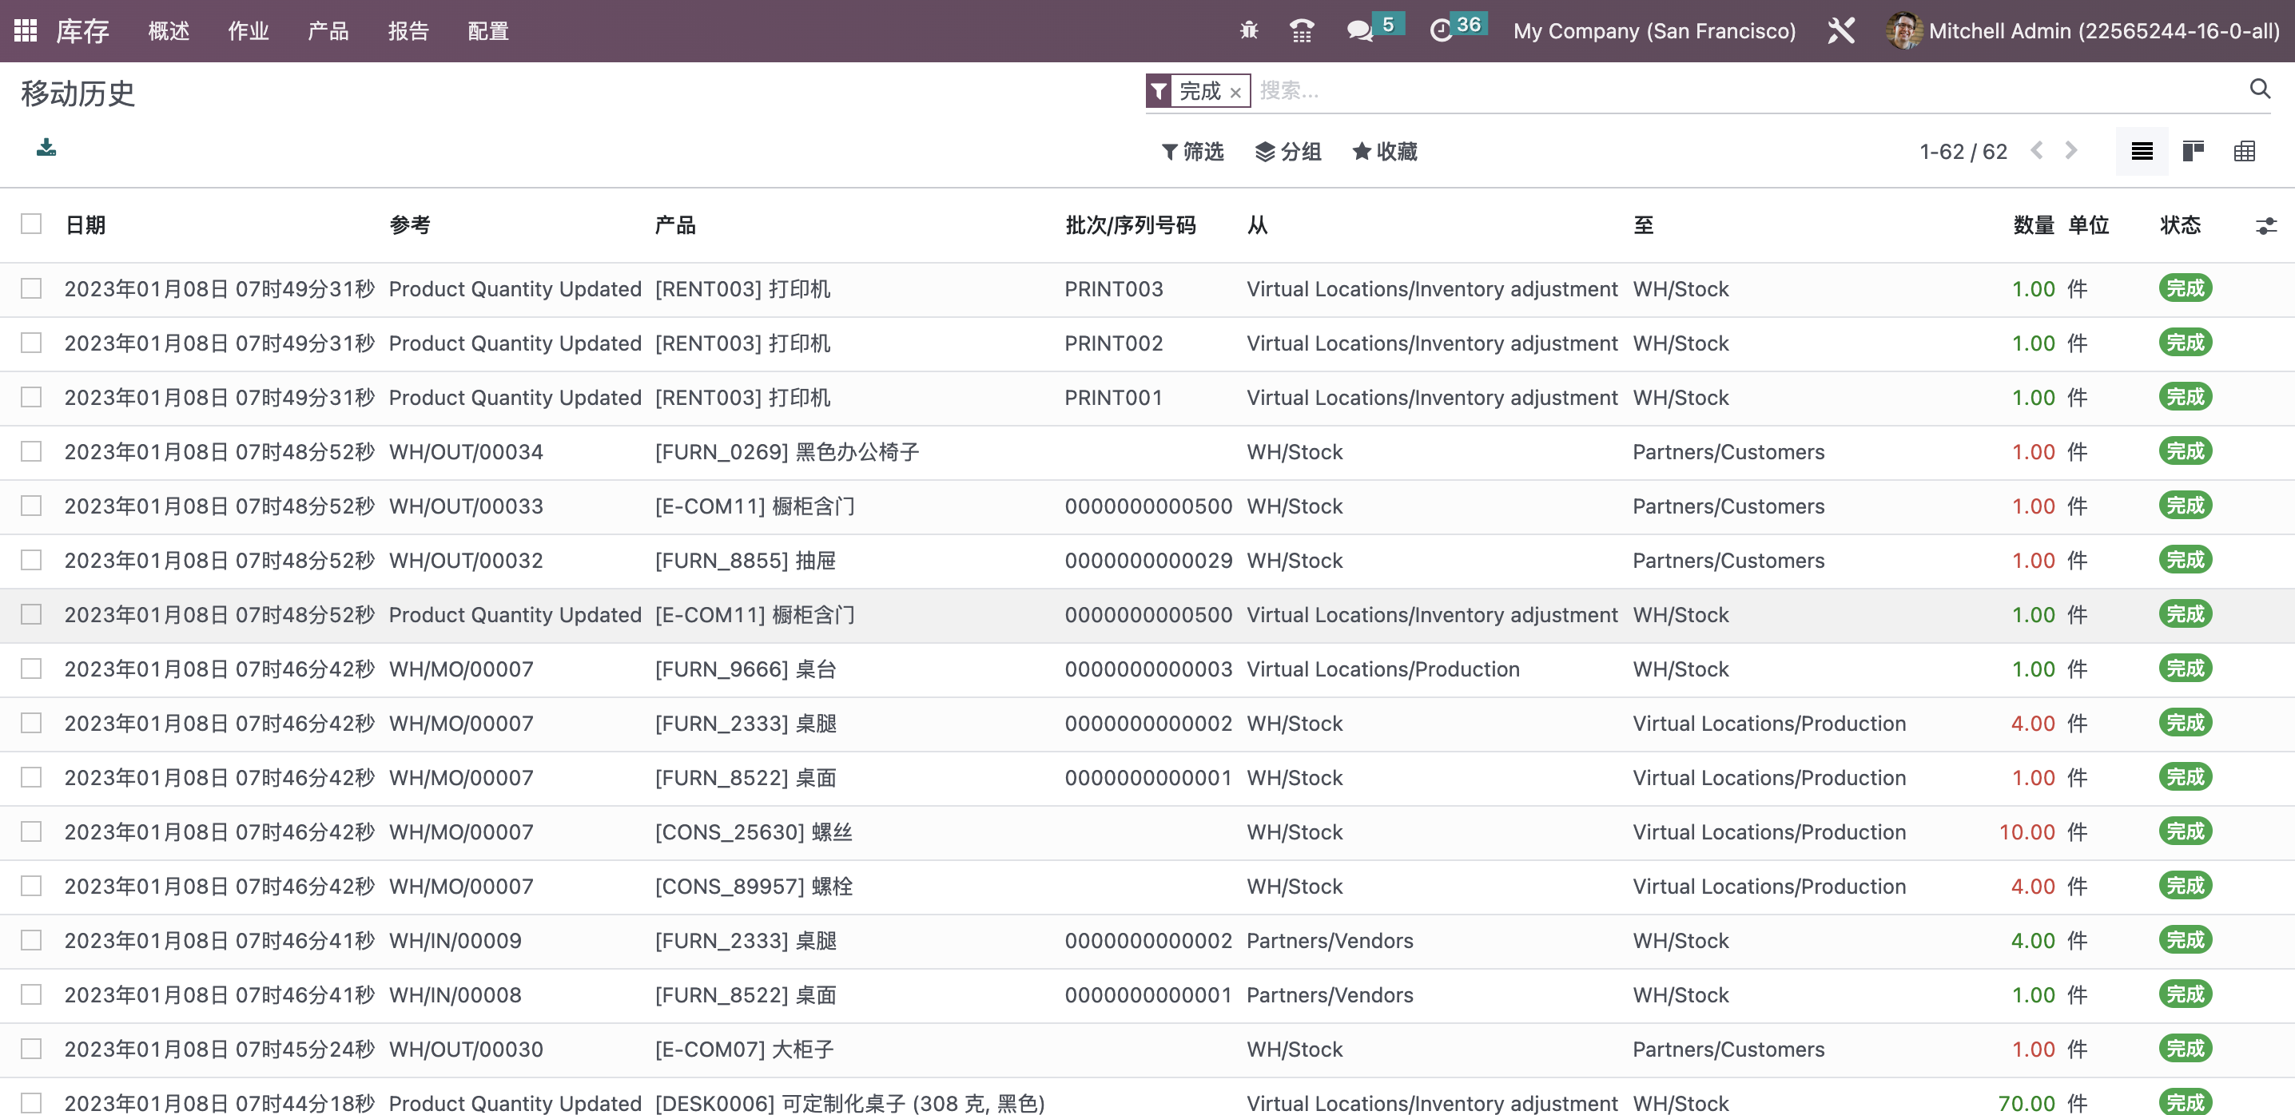The image size is (2295, 1115).
Task: Click the 1-62 / 62 pager counter
Action: click(1963, 152)
